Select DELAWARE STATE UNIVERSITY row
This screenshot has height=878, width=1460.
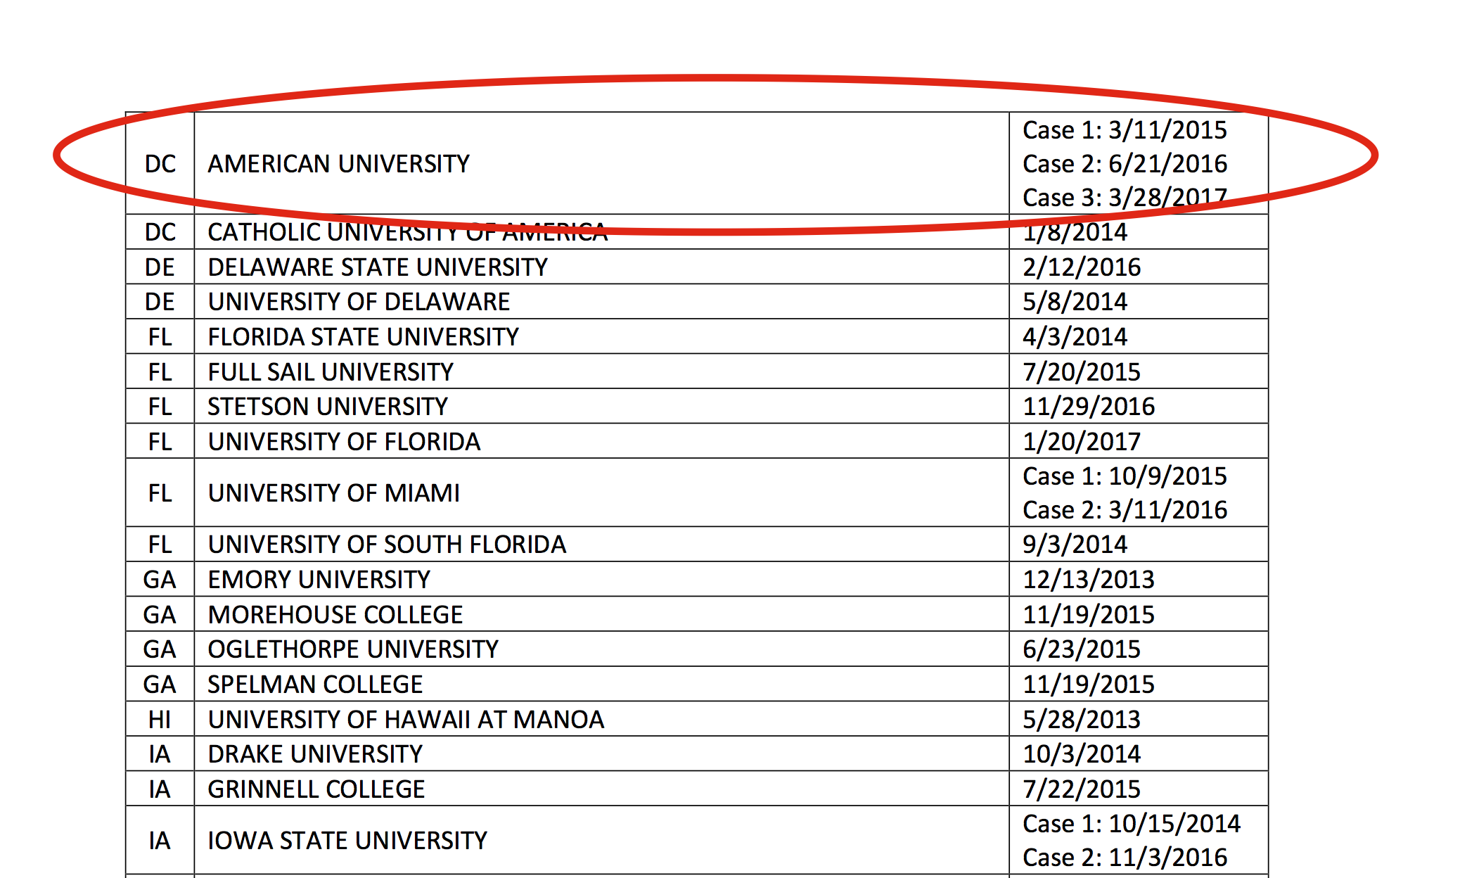tap(377, 267)
